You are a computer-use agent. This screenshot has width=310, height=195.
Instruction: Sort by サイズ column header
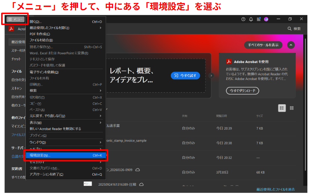tap(260, 116)
